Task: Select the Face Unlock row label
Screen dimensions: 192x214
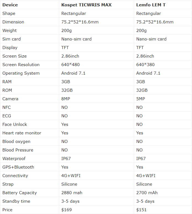Action: pyautogui.click(x=15, y=124)
